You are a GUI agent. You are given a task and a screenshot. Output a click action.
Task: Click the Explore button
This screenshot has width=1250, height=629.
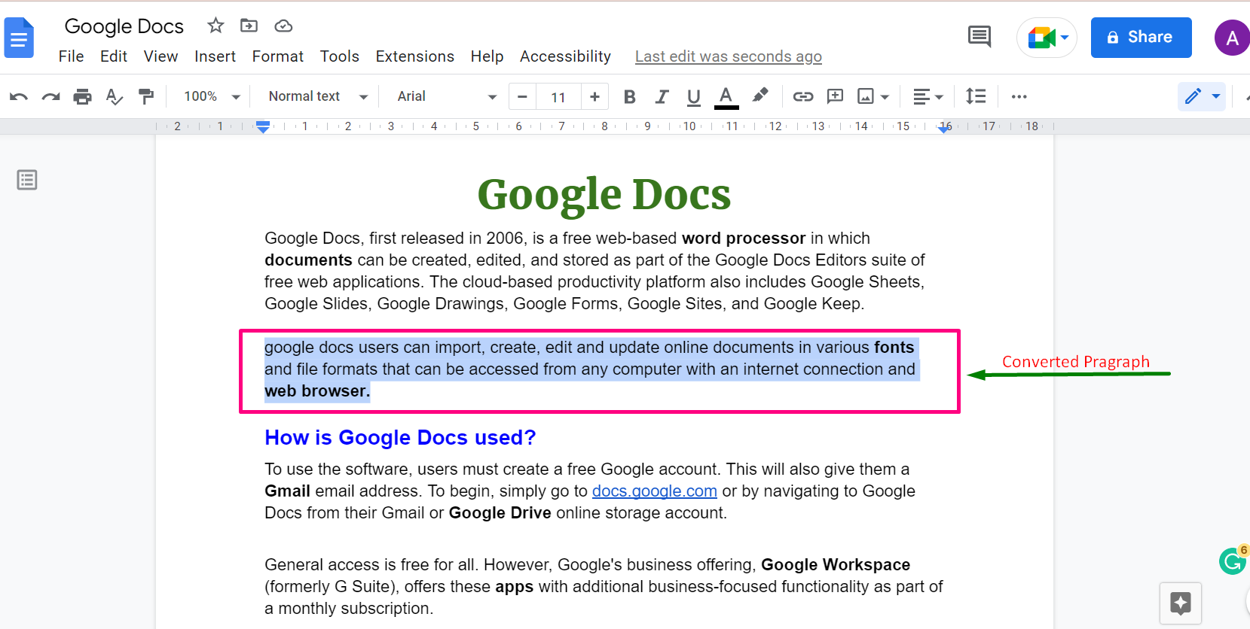coord(1181,603)
